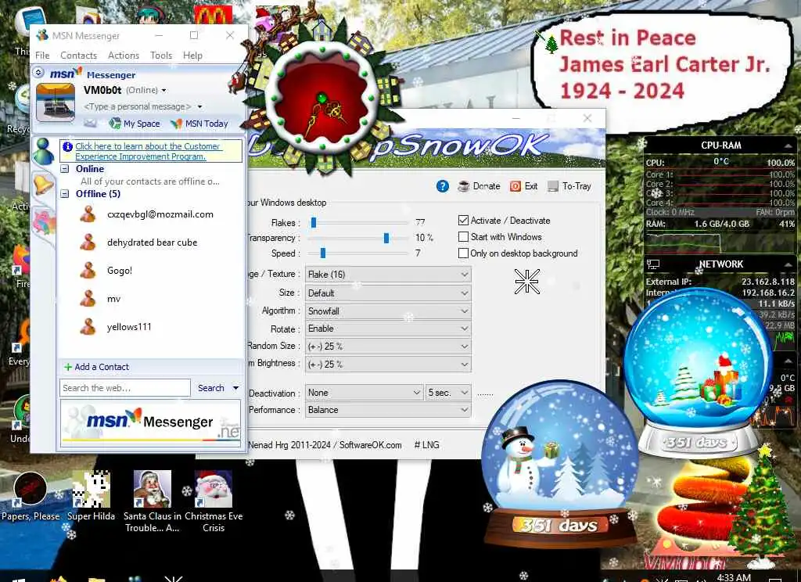This screenshot has height=582, width=801.
Task: Toggle the Activate / Deactivate checkbox
Action: (463, 221)
